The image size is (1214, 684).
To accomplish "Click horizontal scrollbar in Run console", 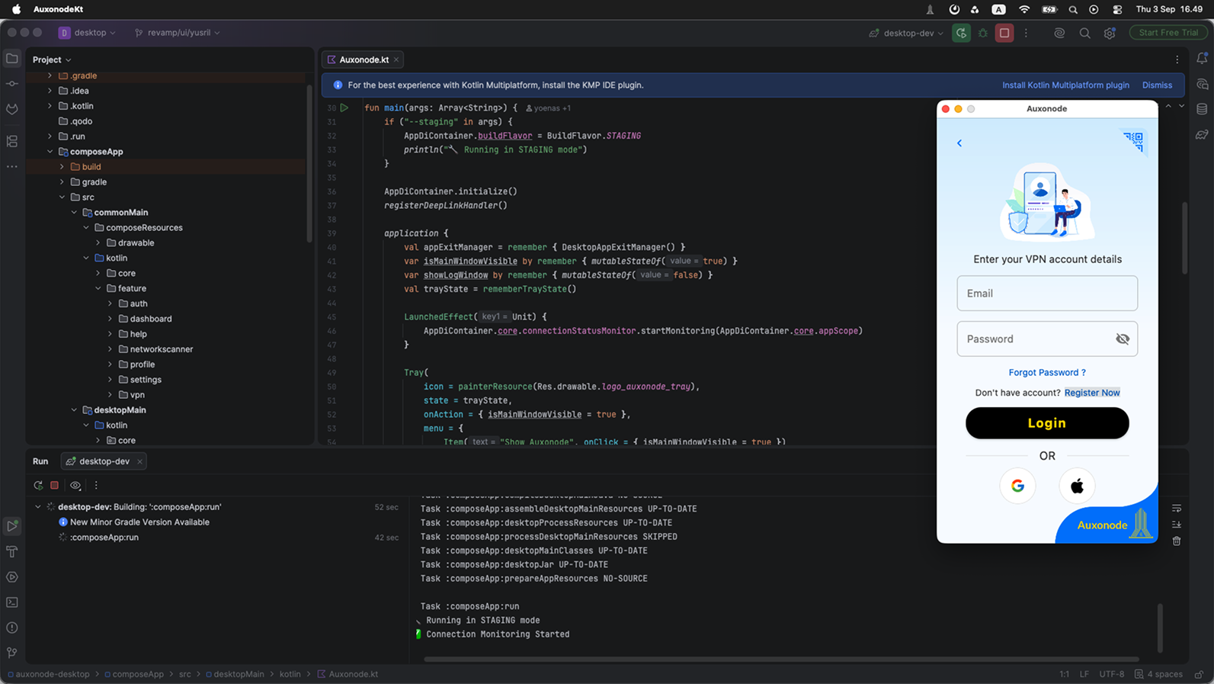I will point(781,659).
